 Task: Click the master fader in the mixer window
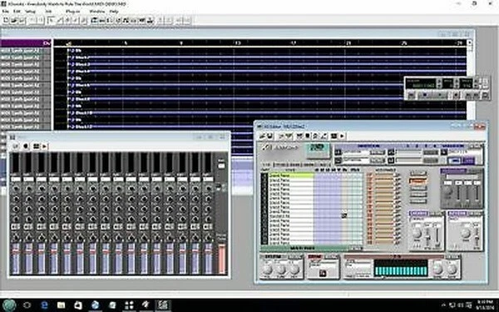point(221,258)
